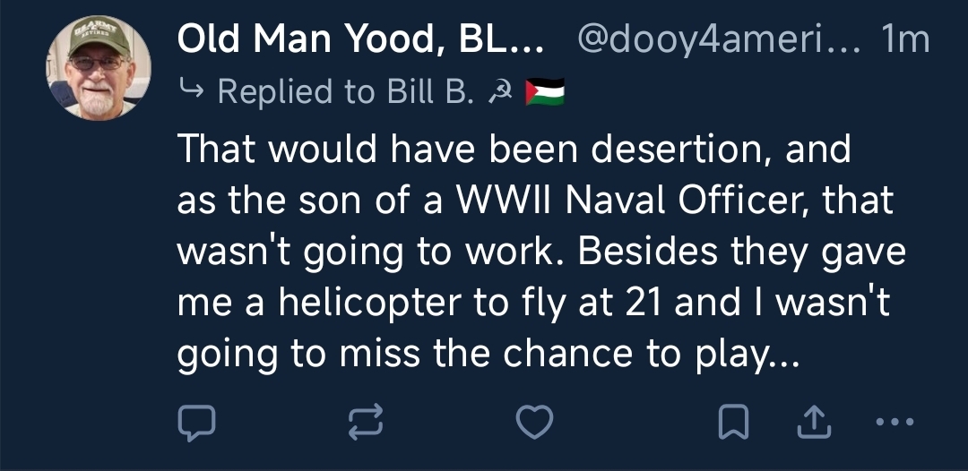The image size is (968, 471).
Task: Share the post via the upload arrow icon
Action: [x=814, y=423]
